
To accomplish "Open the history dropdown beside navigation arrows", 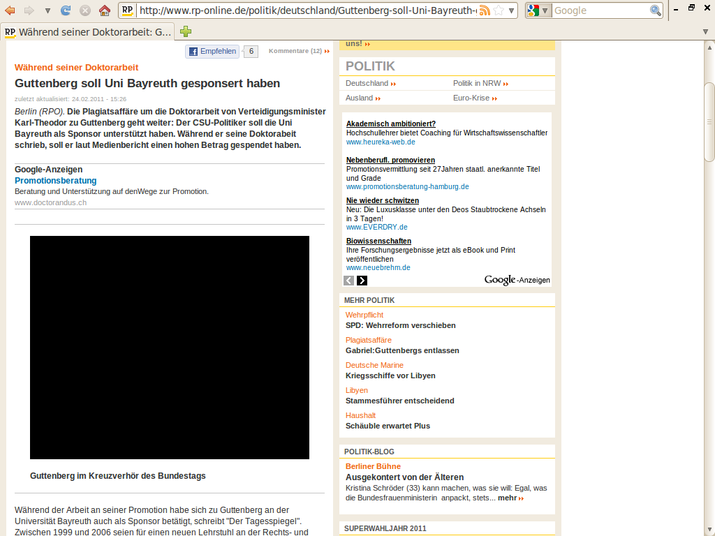I will point(47,10).
